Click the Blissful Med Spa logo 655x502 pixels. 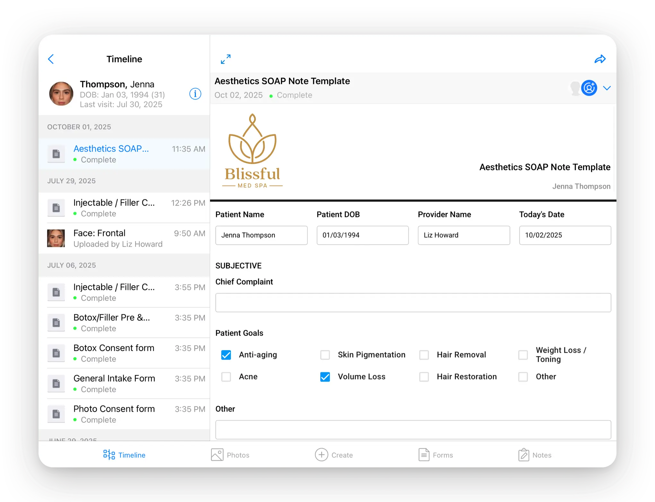(x=252, y=151)
